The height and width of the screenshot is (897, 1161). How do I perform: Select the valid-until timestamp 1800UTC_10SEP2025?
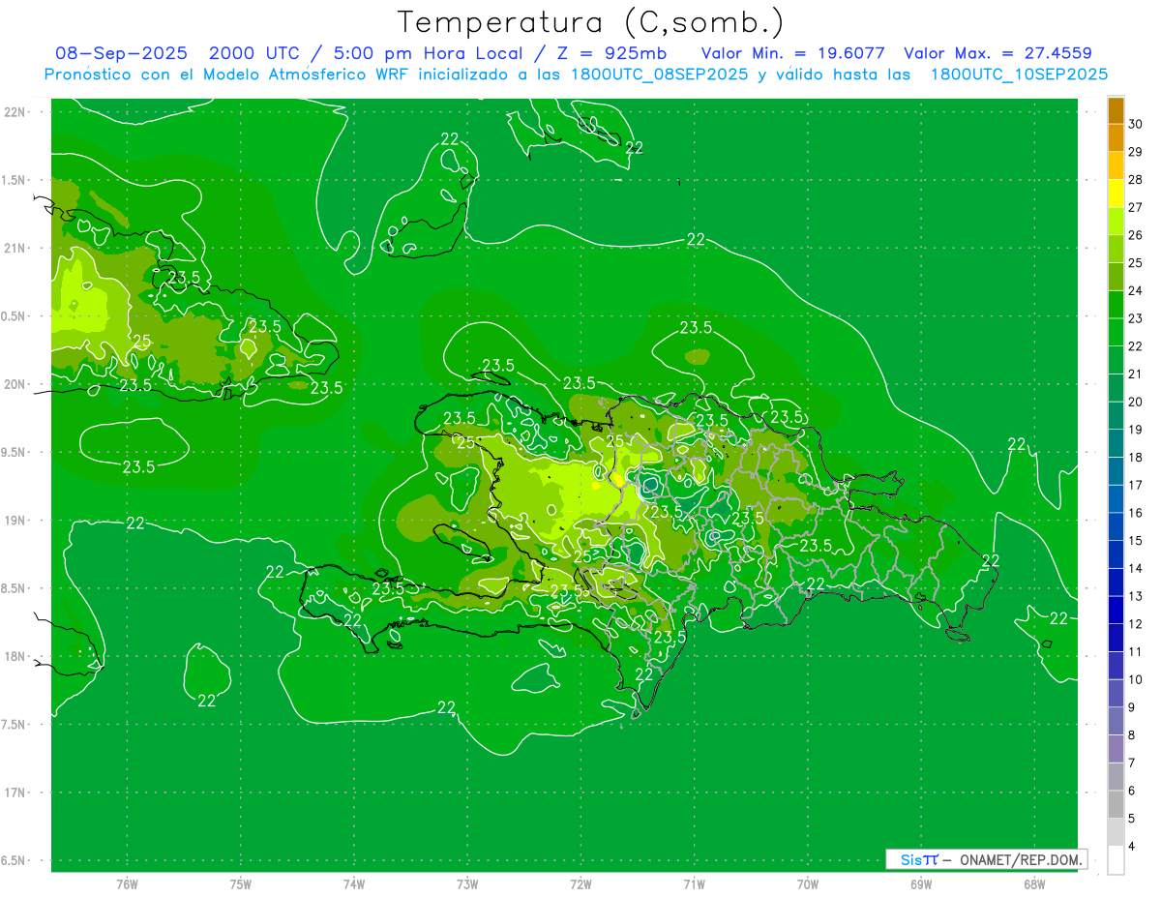click(1019, 75)
